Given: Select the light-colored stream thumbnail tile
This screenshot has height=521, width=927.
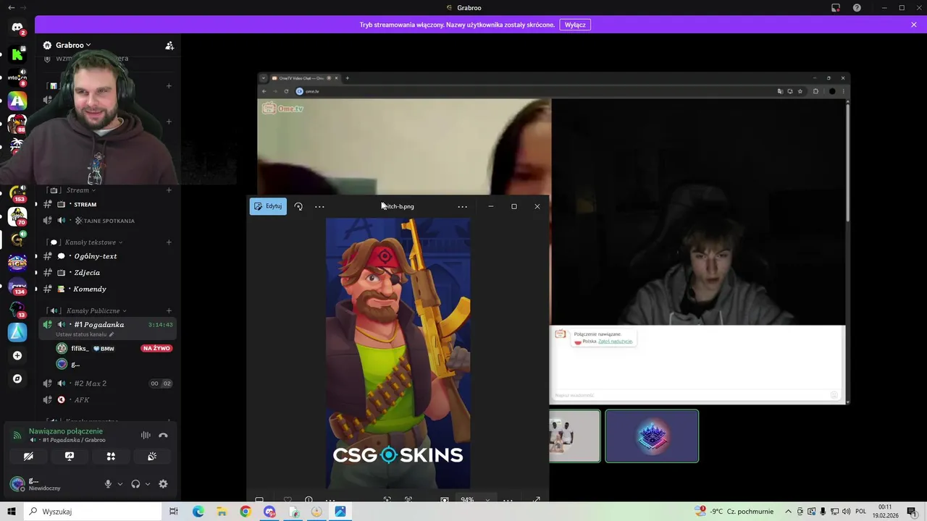Looking at the screenshot, I should coord(574,436).
